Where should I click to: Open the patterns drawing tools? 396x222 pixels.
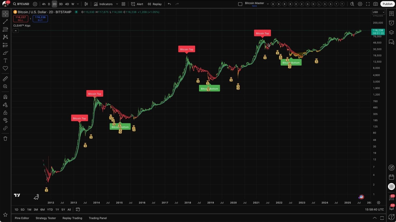(x=5, y=37)
